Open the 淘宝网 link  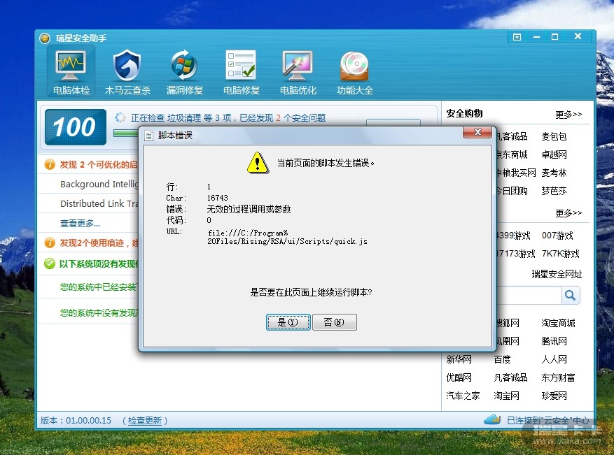point(506,396)
